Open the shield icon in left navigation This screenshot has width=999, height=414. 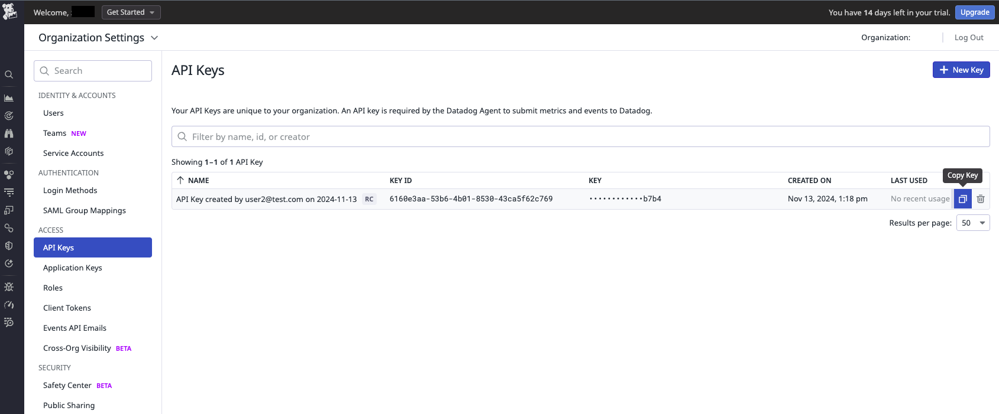pyautogui.click(x=9, y=246)
